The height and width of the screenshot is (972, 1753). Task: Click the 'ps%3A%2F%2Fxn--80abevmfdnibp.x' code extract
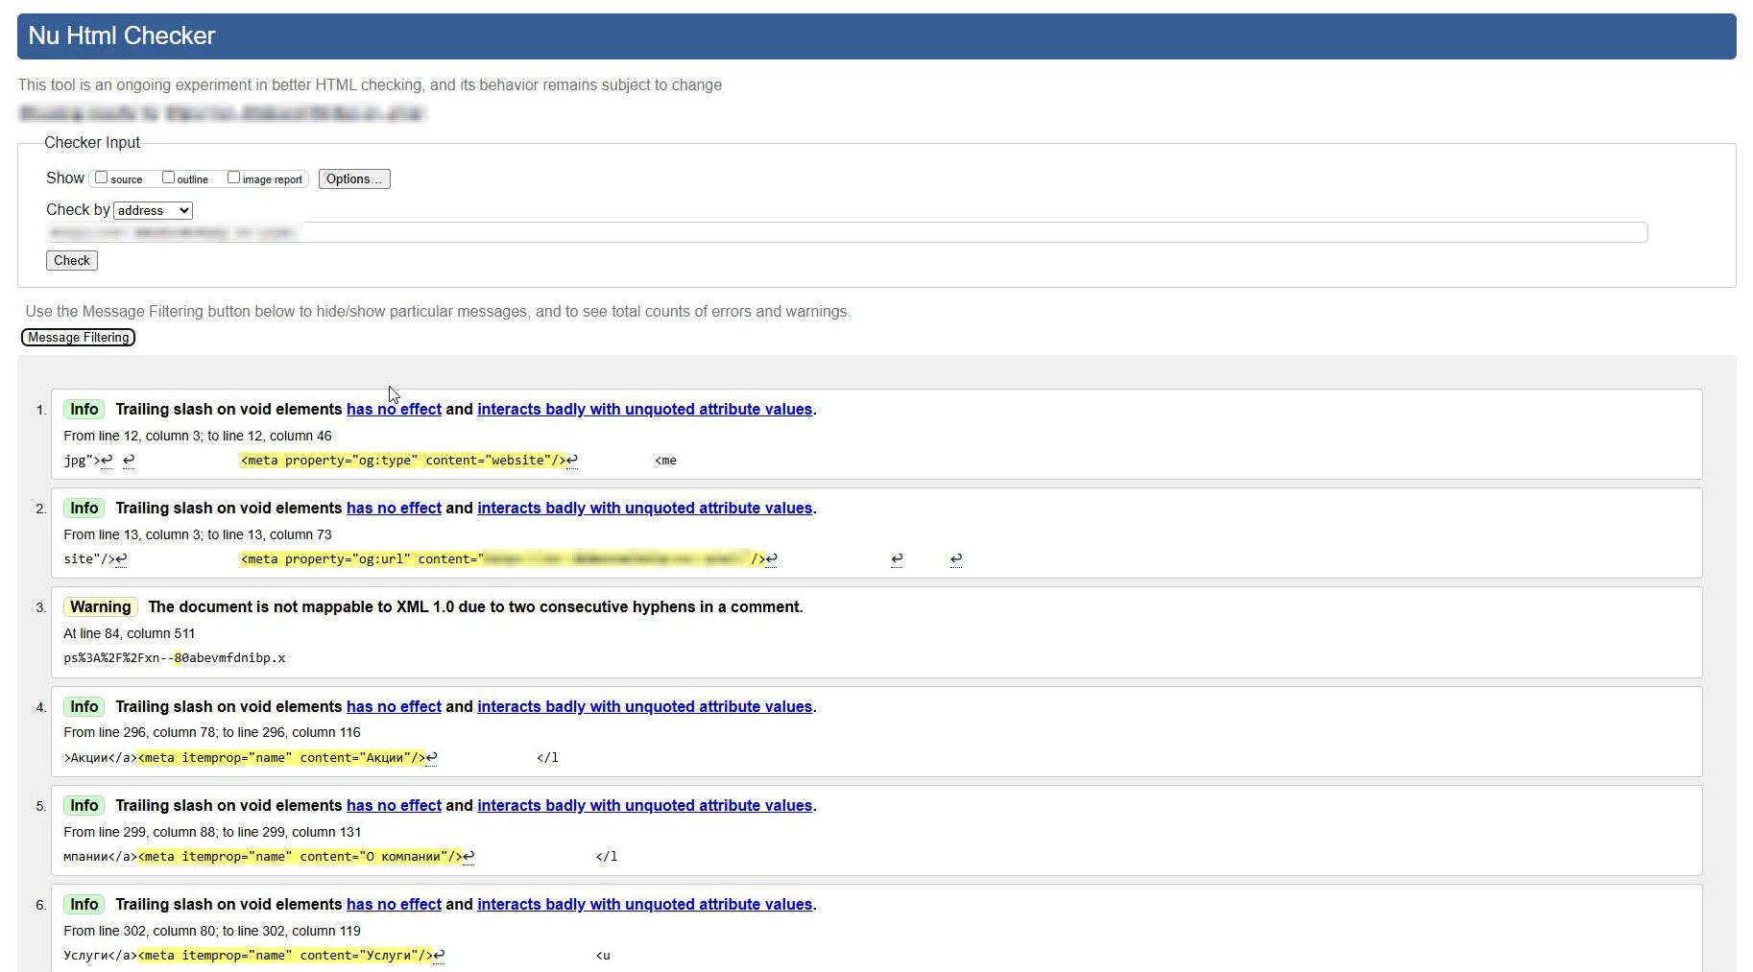coord(175,658)
